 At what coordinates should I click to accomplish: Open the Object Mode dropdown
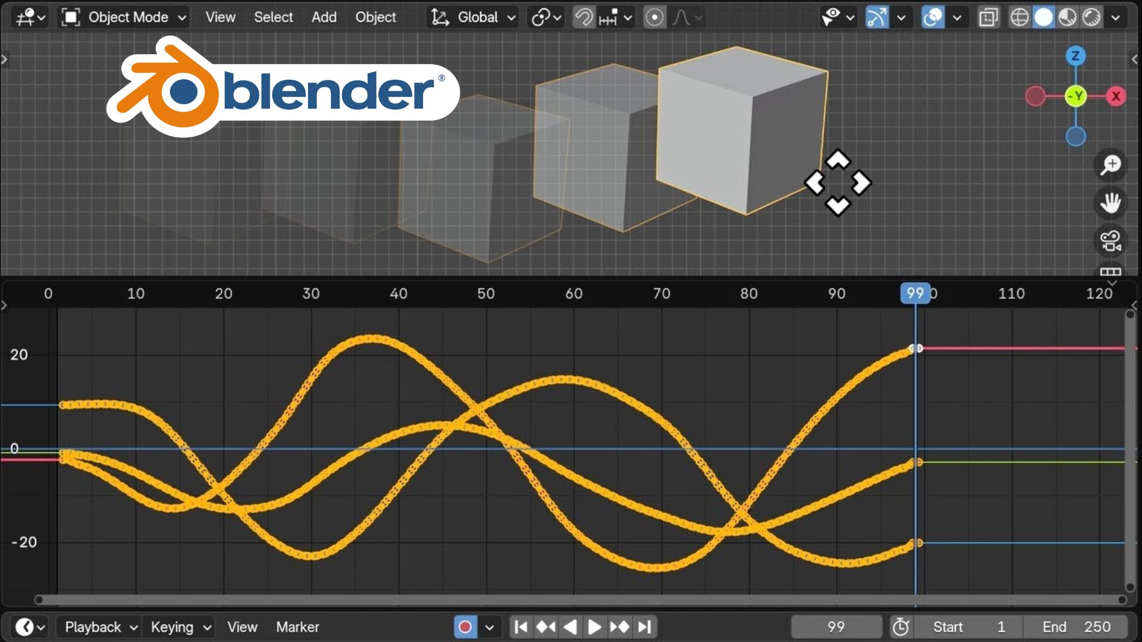click(124, 17)
